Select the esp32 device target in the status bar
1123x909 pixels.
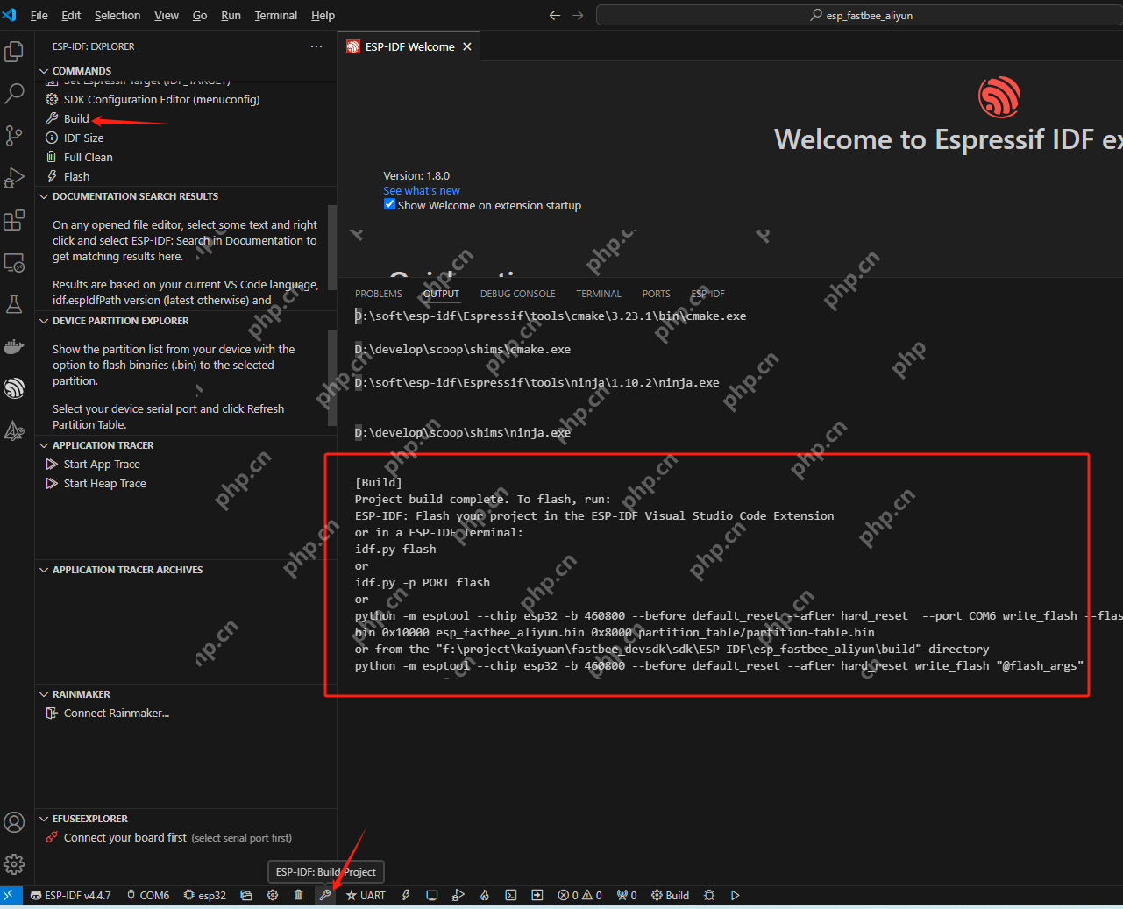tap(204, 895)
